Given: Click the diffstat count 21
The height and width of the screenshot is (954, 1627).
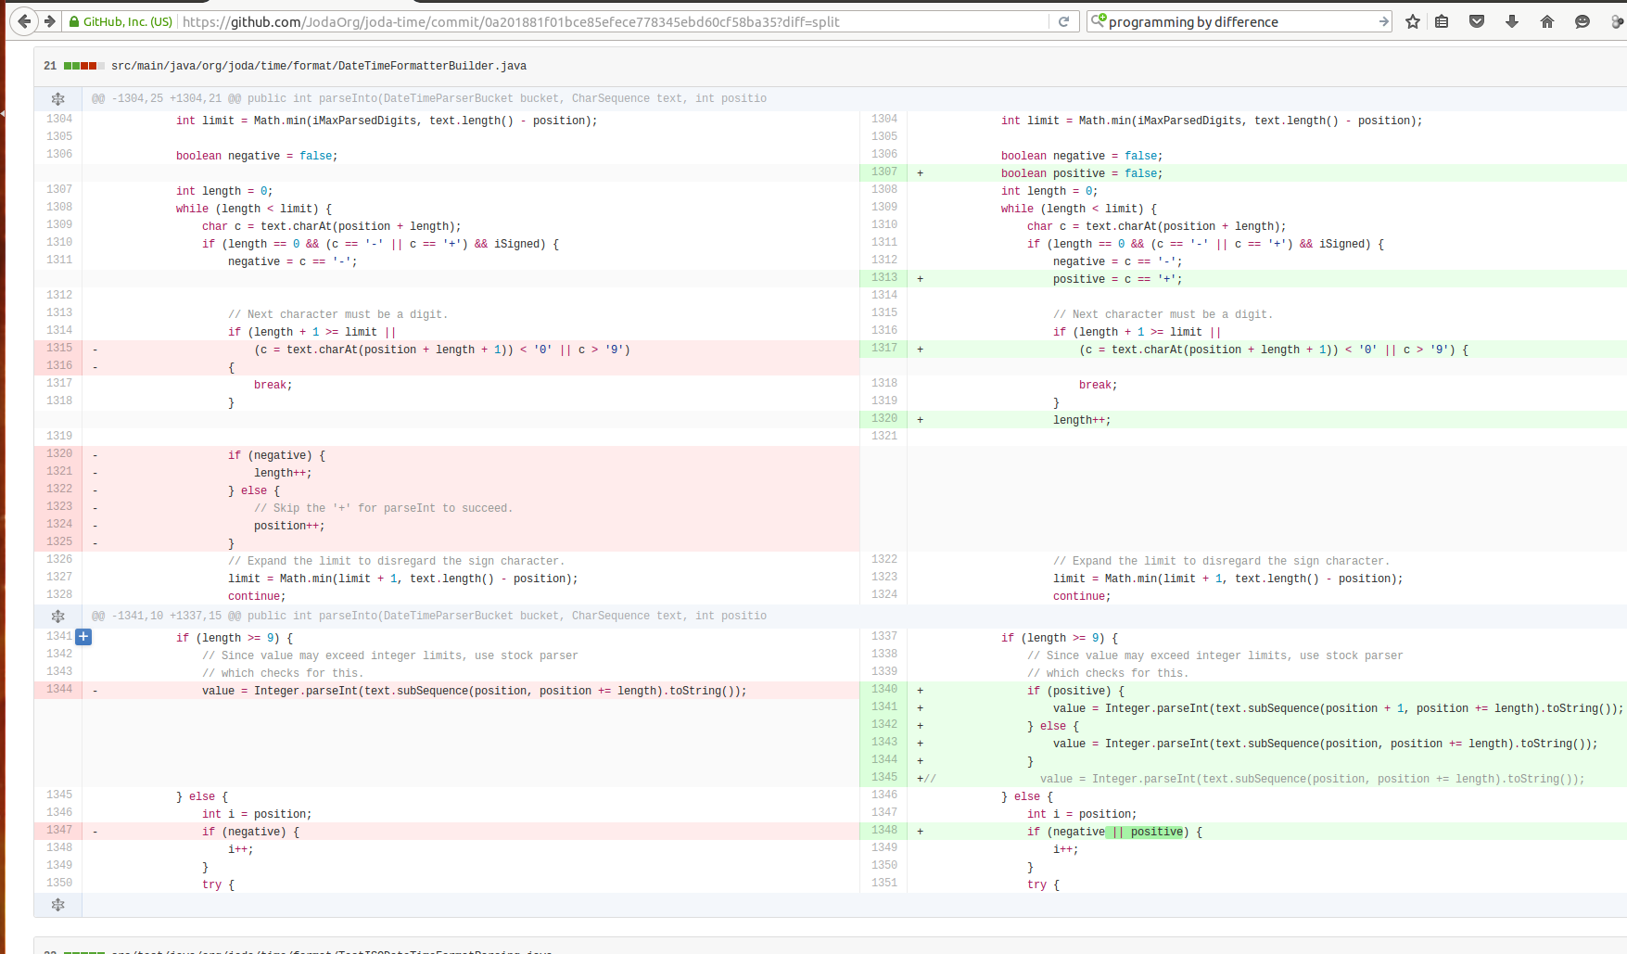Looking at the screenshot, I should [x=50, y=66].
